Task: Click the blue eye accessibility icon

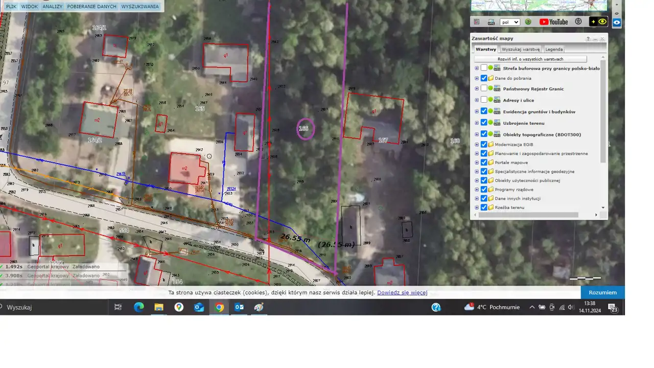Action: point(617,22)
